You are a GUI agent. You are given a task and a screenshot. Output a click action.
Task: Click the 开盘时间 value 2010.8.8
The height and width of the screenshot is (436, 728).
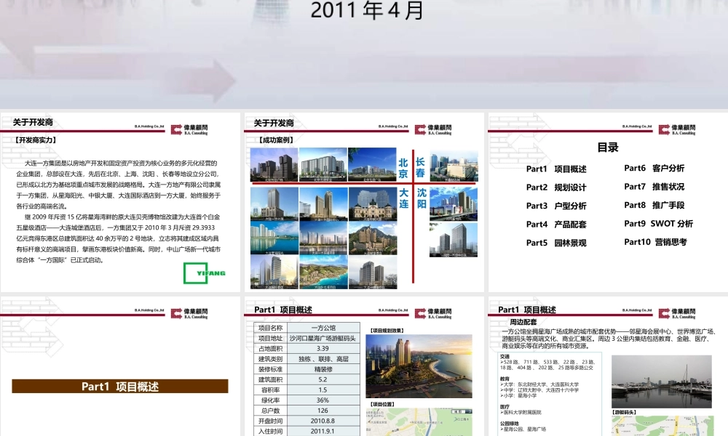[x=323, y=421]
